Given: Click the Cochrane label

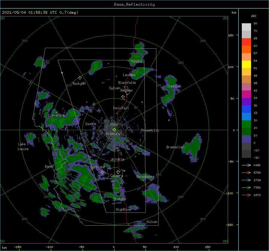Looking at the screenshot, I should (x=98, y=167).
